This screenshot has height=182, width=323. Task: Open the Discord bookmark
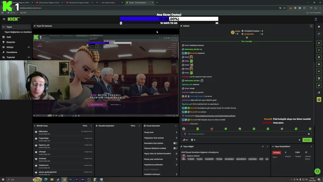coord(11,13)
